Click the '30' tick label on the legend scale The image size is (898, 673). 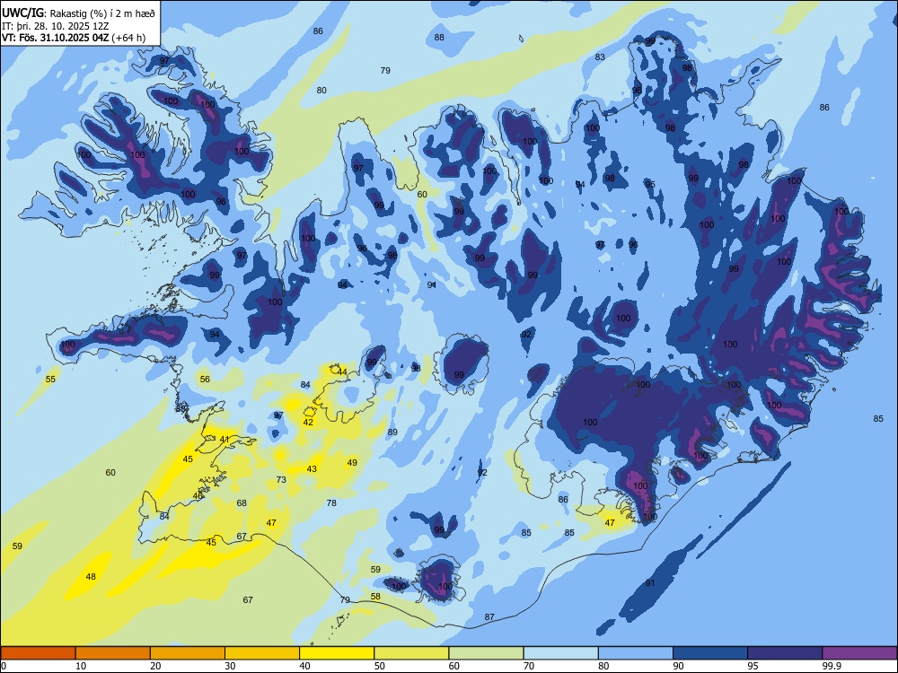230,666
